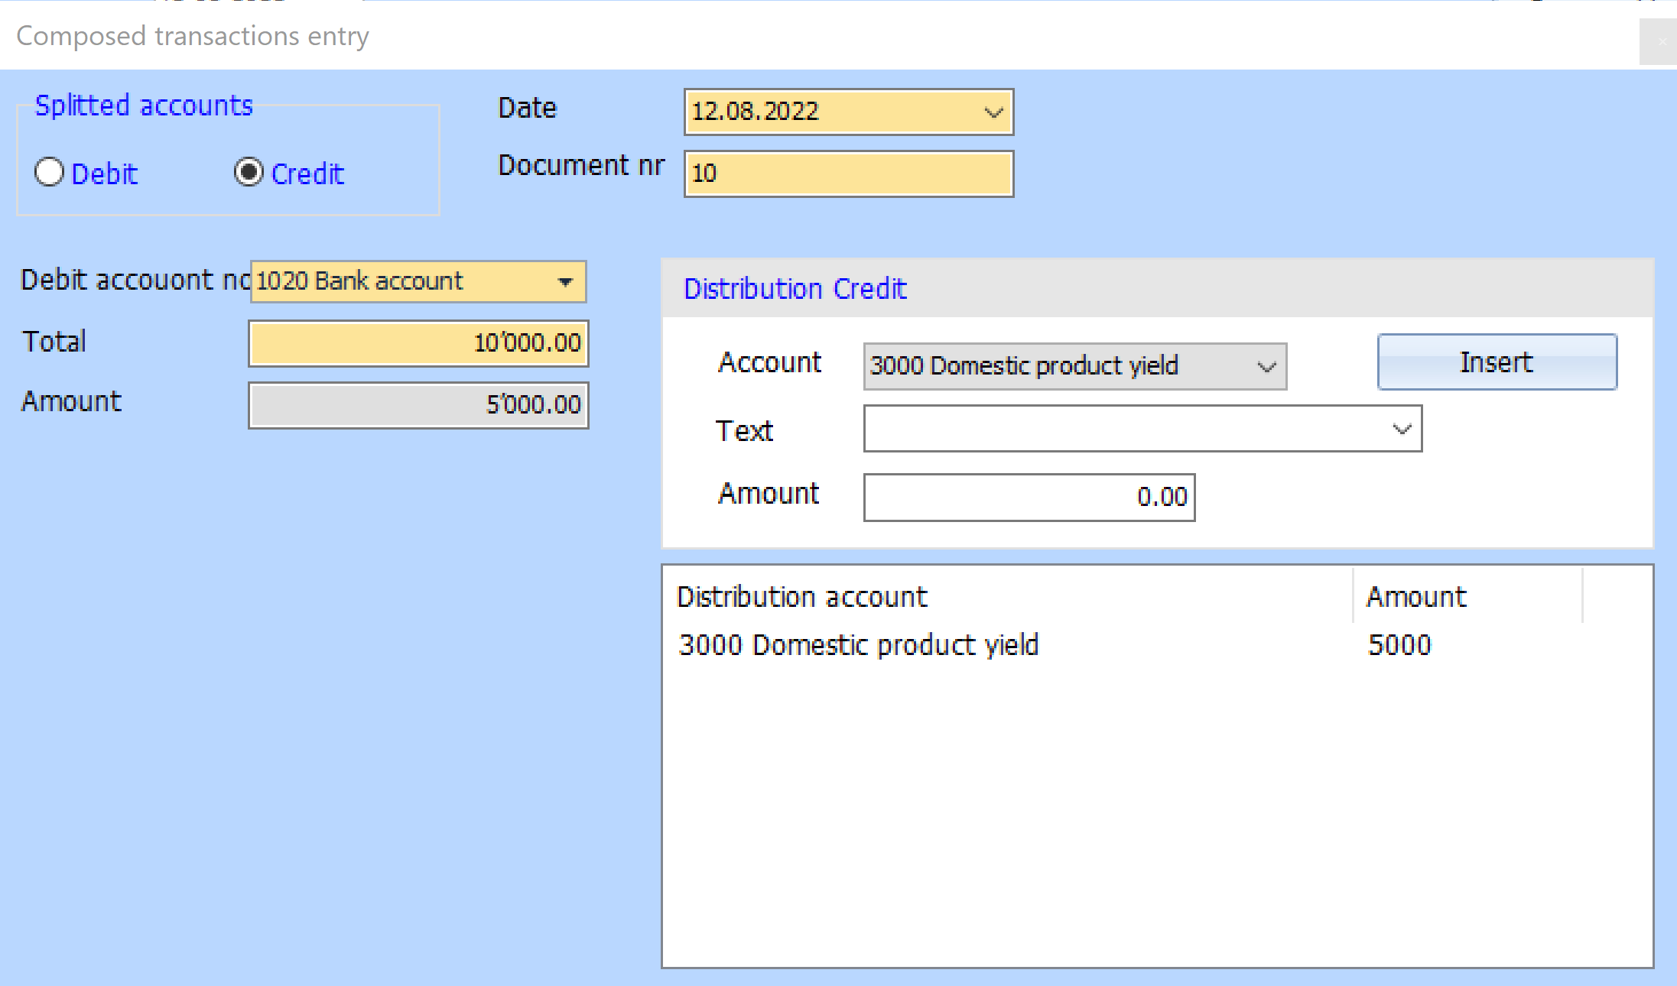
Task: Expand the Debit account dropdown arrow
Action: [565, 282]
